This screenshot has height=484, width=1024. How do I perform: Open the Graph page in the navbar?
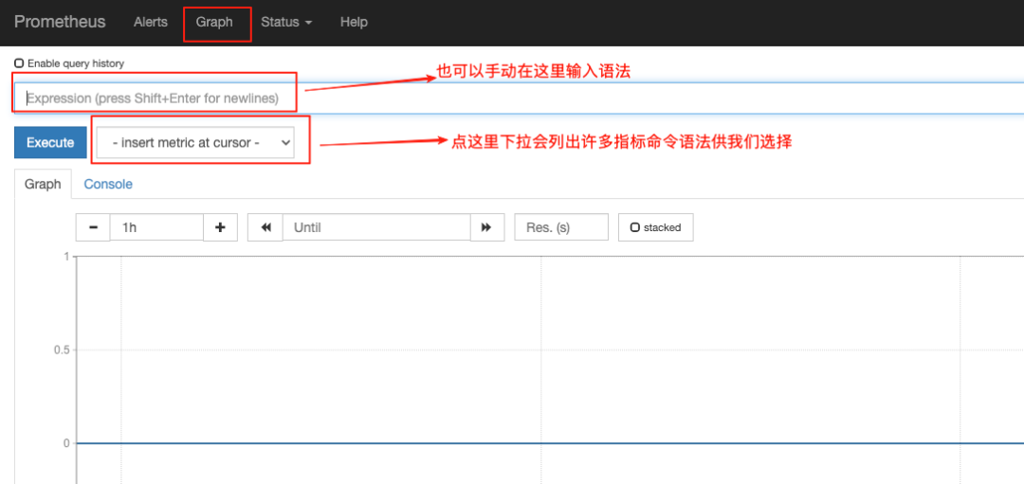coord(214,22)
